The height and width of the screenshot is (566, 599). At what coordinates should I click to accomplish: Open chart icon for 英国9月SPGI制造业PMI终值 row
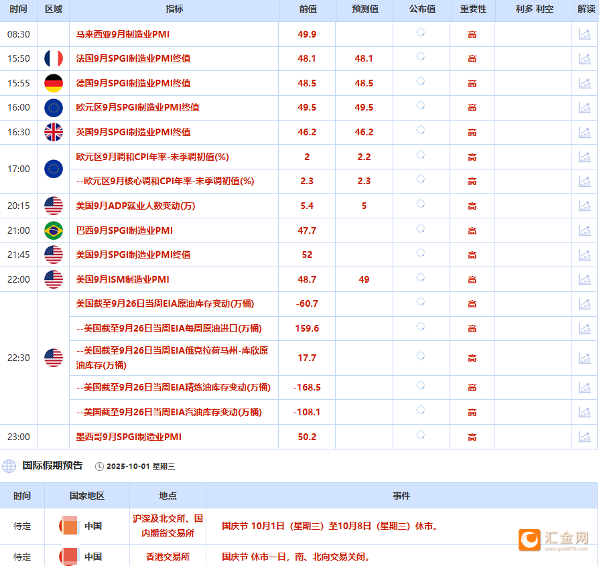584,133
